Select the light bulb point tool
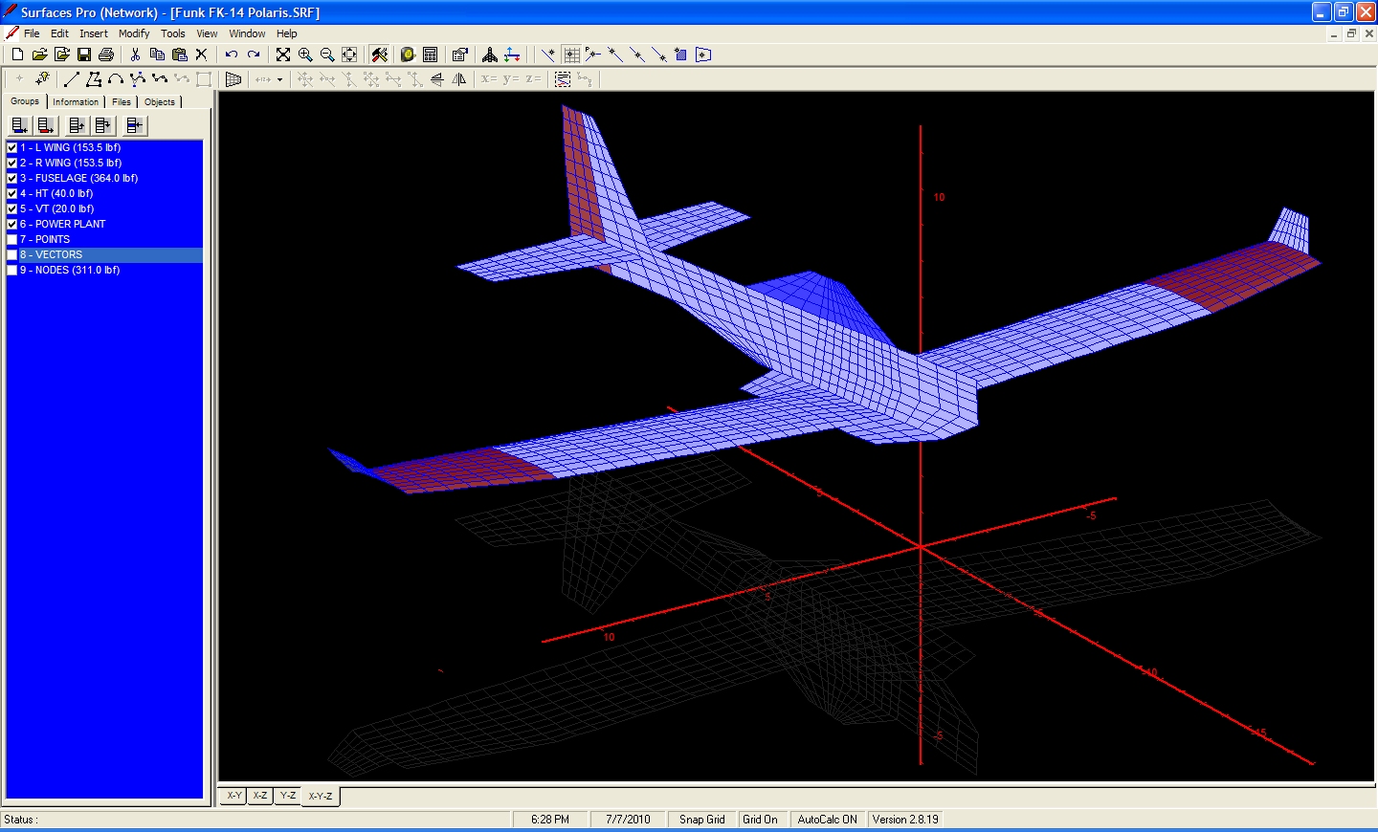 (x=42, y=79)
